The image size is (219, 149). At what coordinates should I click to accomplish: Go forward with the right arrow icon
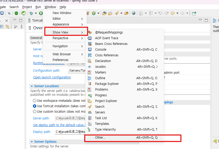tap(182, 13)
